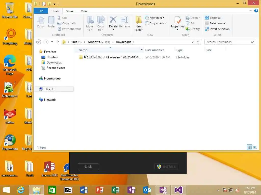Click Invert selection in ribbon
The height and width of the screenshot is (195, 261).
pyautogui.click(x=217, y=29)
